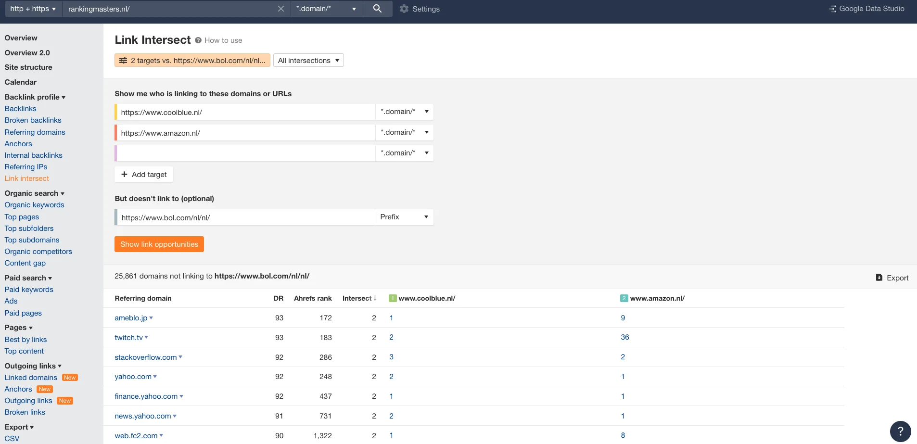Collapse the Backlink profile section
The width and height of the screenshot is (917, 444).
point(35,97)
